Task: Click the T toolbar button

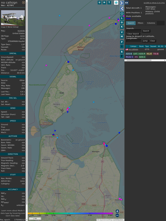Action: pyautogui.click(x=109, y=2)
